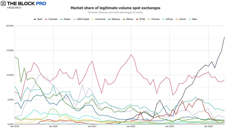The height and width of the screenshot is (134, 231).
Task: Click the BTSE red legend swatch
Action: pos(137,19)
